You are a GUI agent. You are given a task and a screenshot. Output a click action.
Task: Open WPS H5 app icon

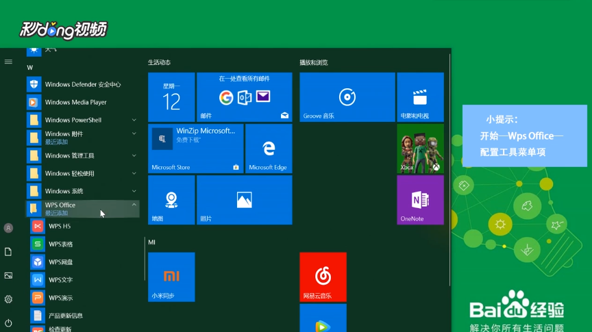[x=38, y=226]
